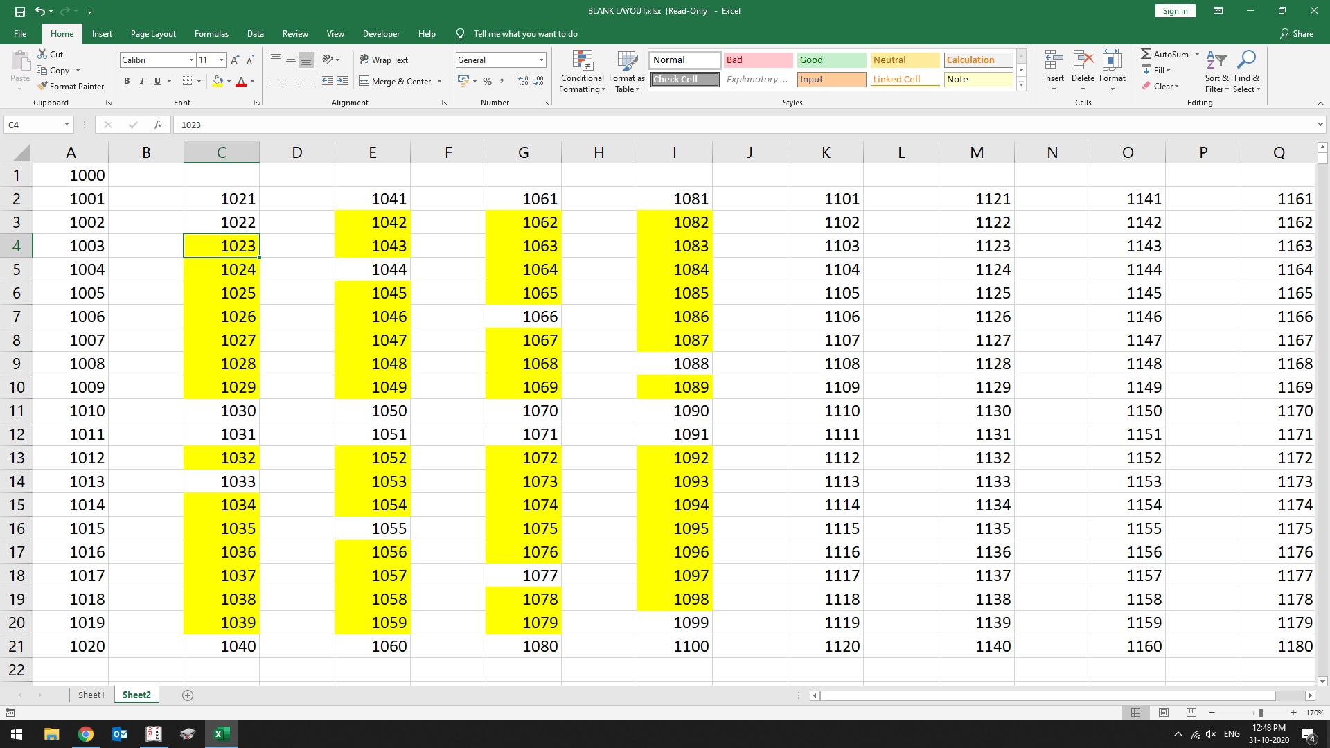The image size is (1330, 748).
Task: Click the Insert Cells icon
Action: [1054, 61]
